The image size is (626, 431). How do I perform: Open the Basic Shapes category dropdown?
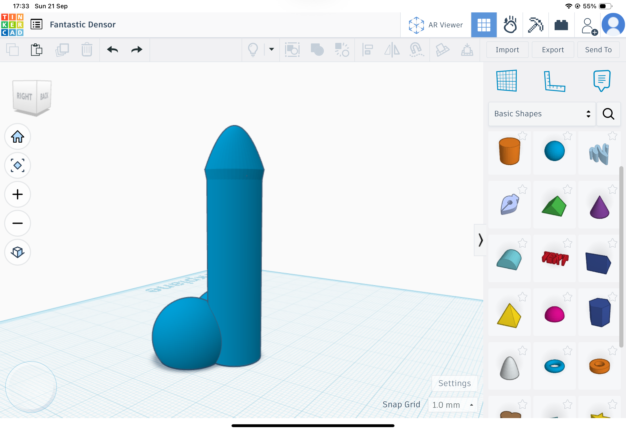(542, 114)
